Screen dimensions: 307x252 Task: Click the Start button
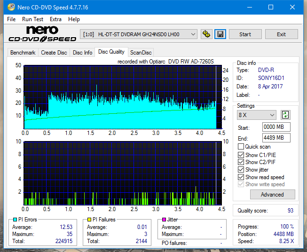[x=245, y=34]
